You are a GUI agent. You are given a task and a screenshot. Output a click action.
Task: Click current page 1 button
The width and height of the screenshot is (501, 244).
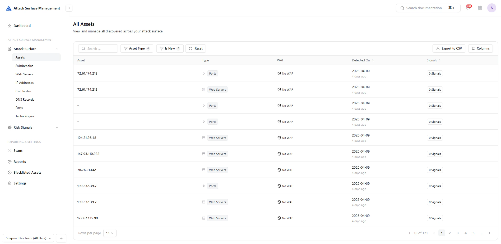pos(442,233)
